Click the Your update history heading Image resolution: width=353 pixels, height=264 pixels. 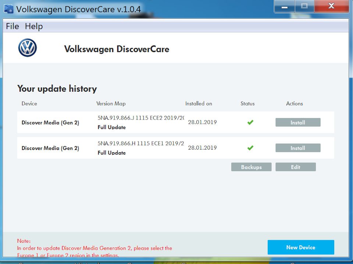coord(57,89)
